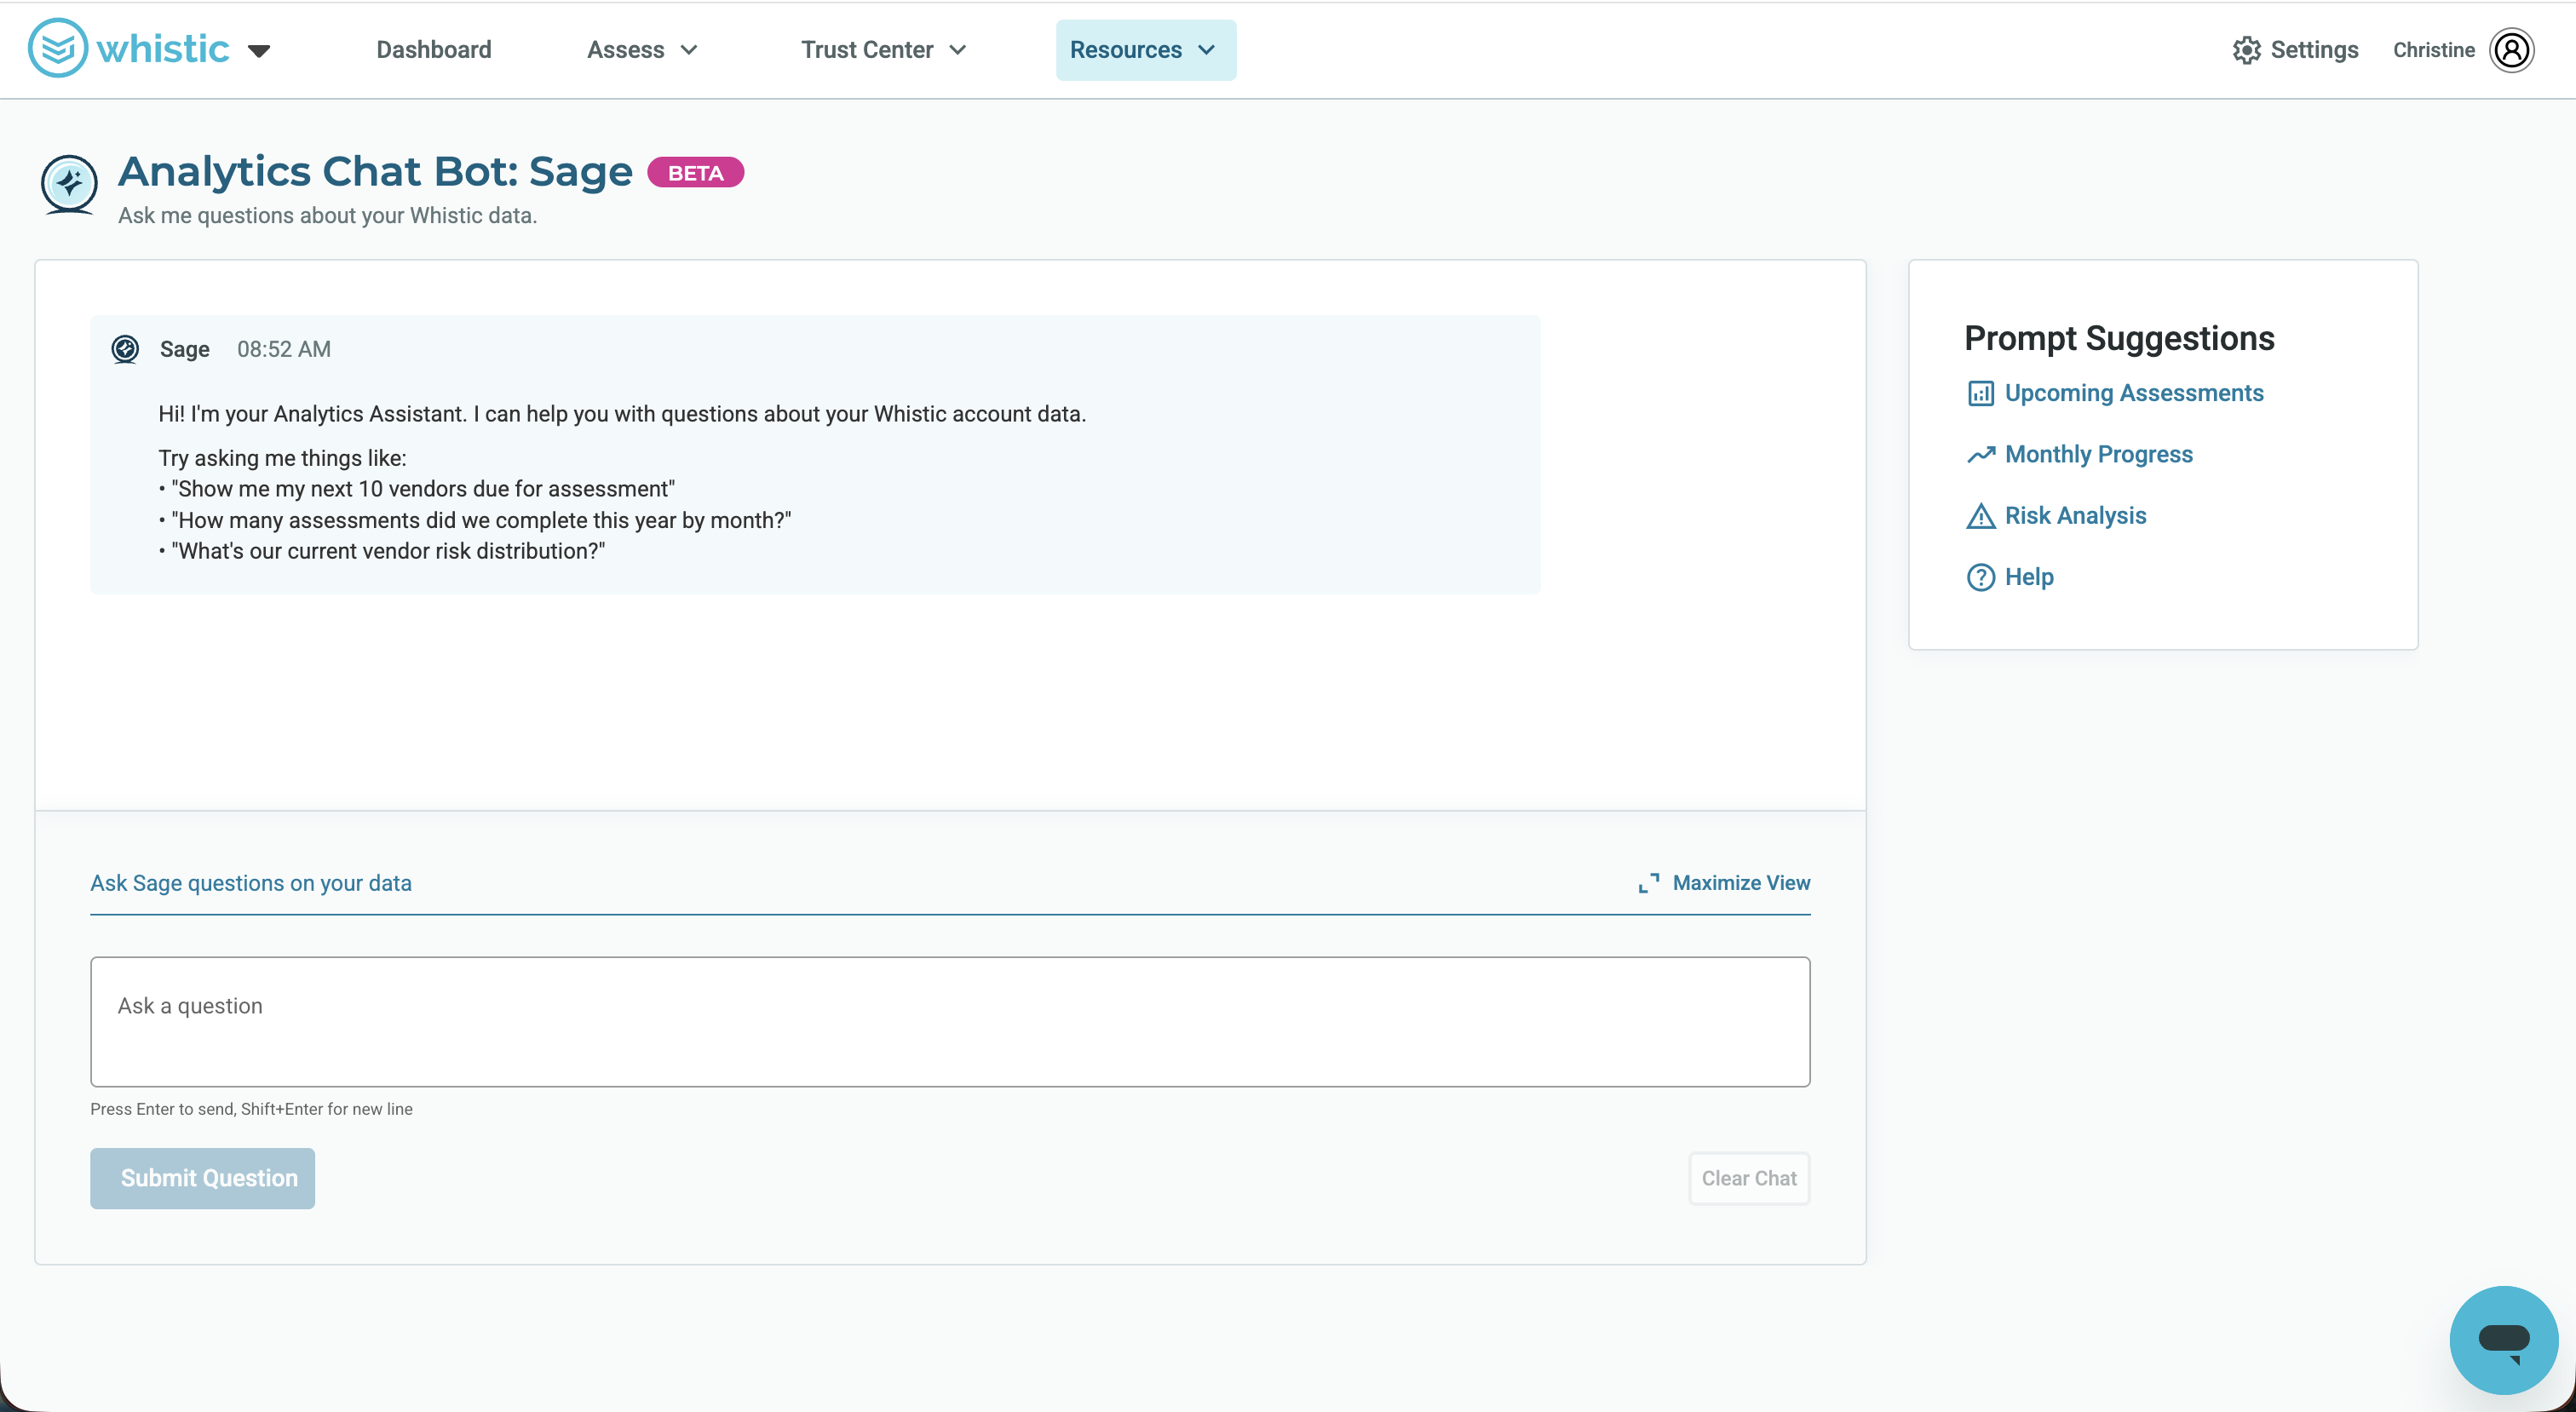Click the Upcoming Assessments chart icon
This screenshot has height=1412, width=2576.
coord(1980,393)
